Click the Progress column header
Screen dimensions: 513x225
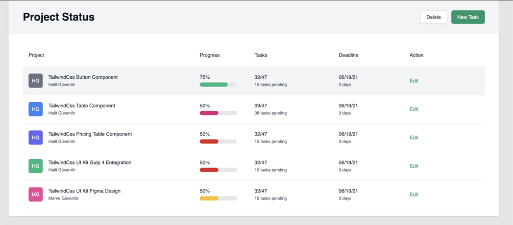[x=210, y=55]
